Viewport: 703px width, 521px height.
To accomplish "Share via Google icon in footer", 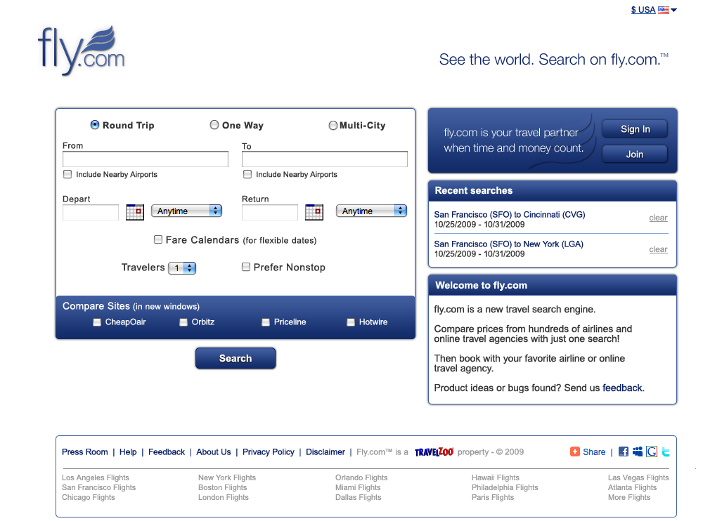I will click(x=652, y=451).
